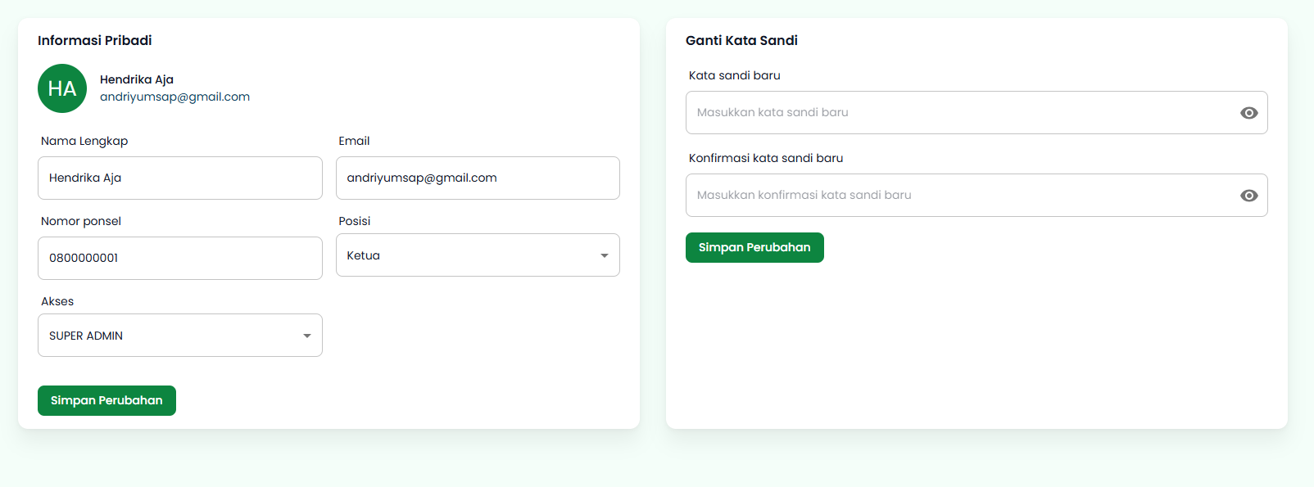Save changes in the Informasi Pribadi card
The height and width of the screenshot is (487, 1314).
coord(106,400)
